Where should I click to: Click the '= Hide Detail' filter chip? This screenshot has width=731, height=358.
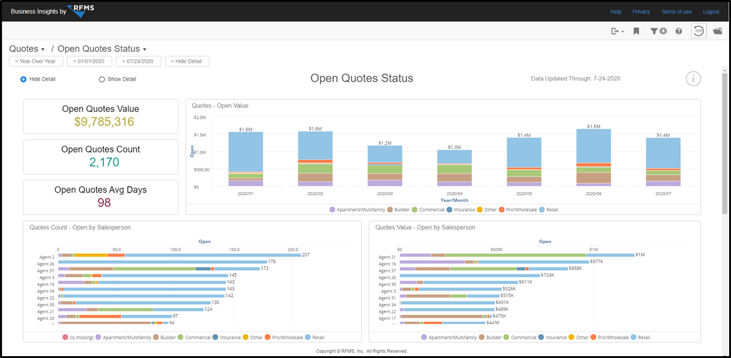(x=187, y=61)
